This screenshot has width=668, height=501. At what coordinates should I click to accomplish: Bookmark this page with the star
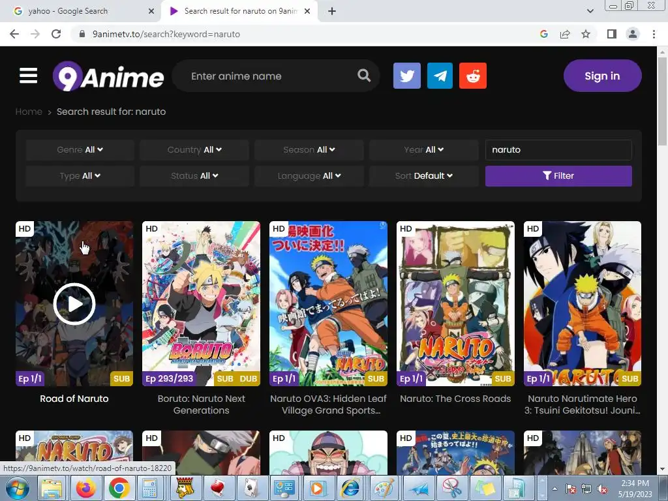[586, 34]
